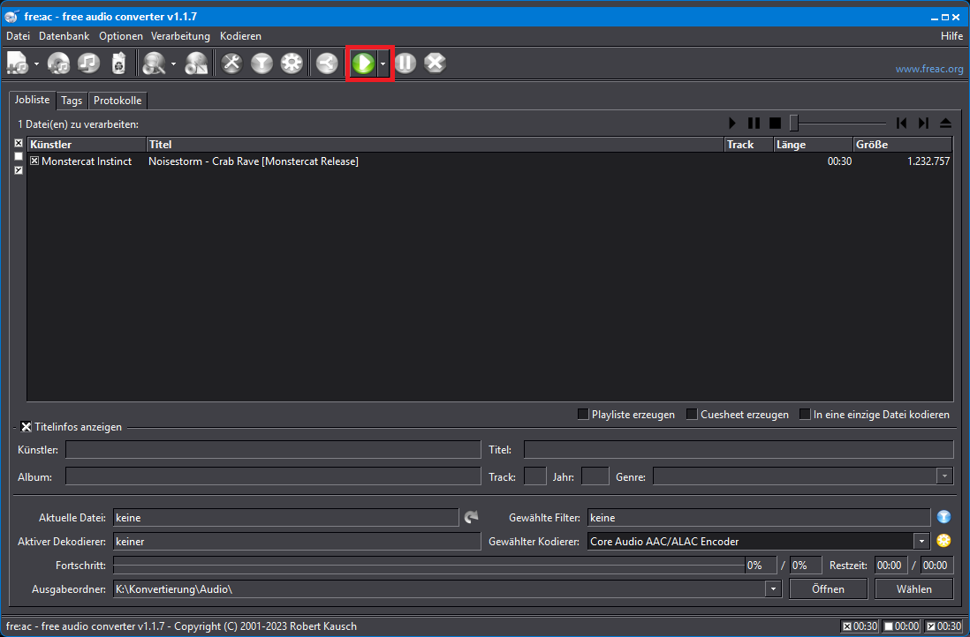970x637 pixels.
Task: Switch to the Protokolle tab
Action: point(117,101)
